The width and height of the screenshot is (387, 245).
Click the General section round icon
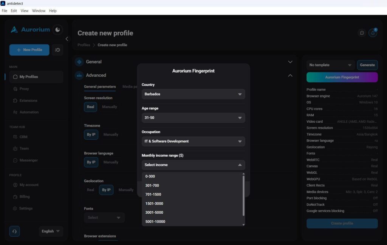79,62
